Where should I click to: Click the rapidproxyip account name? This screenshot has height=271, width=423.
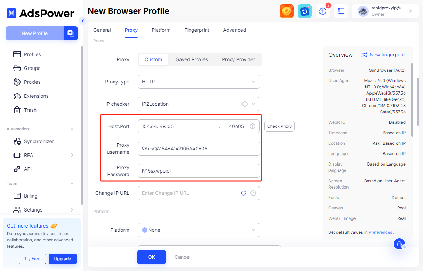[x=388, y=8]
